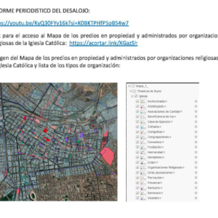Viewport: 218px width, 218px height.
Task: Click the stadium in the satellite map
Action: pos(33,196)
